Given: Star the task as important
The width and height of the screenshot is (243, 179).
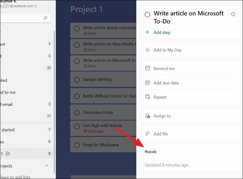Looking at the screenshot, I should (x=233, y=14).
